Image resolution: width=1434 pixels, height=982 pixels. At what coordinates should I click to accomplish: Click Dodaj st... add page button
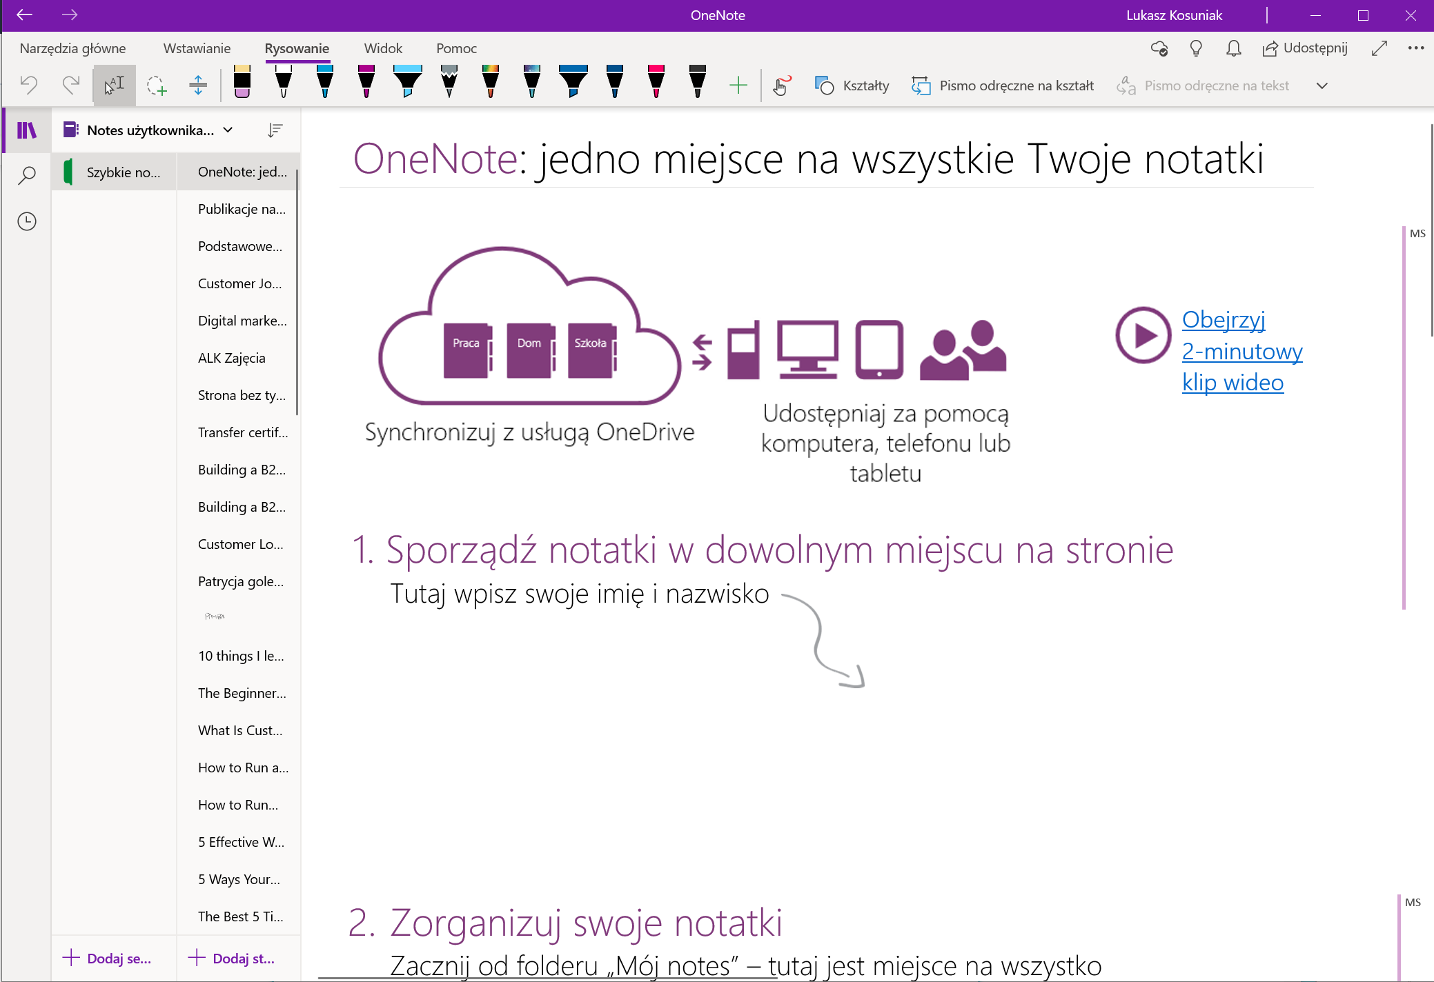click(232, 958)
